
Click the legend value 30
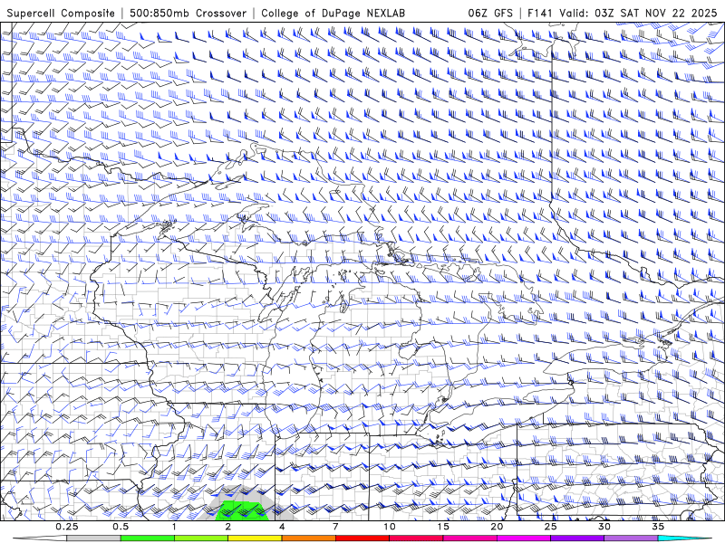(604, 527)
